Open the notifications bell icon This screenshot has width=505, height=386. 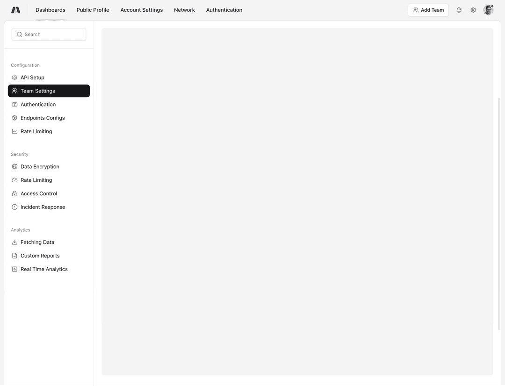[459, 10]
